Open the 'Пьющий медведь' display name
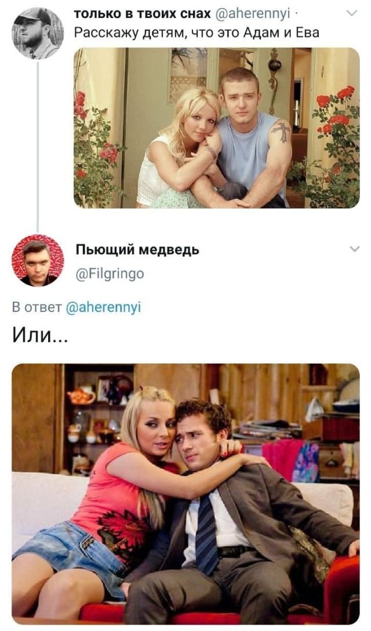This screenshot has height=631, width=371. [137, 250]
